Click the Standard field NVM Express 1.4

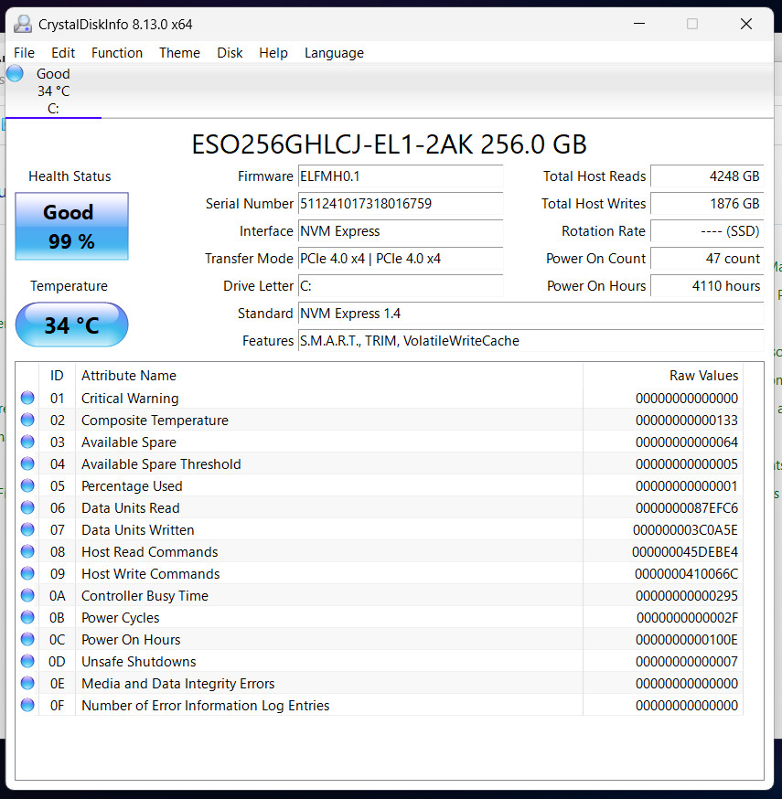click(530, 314)
